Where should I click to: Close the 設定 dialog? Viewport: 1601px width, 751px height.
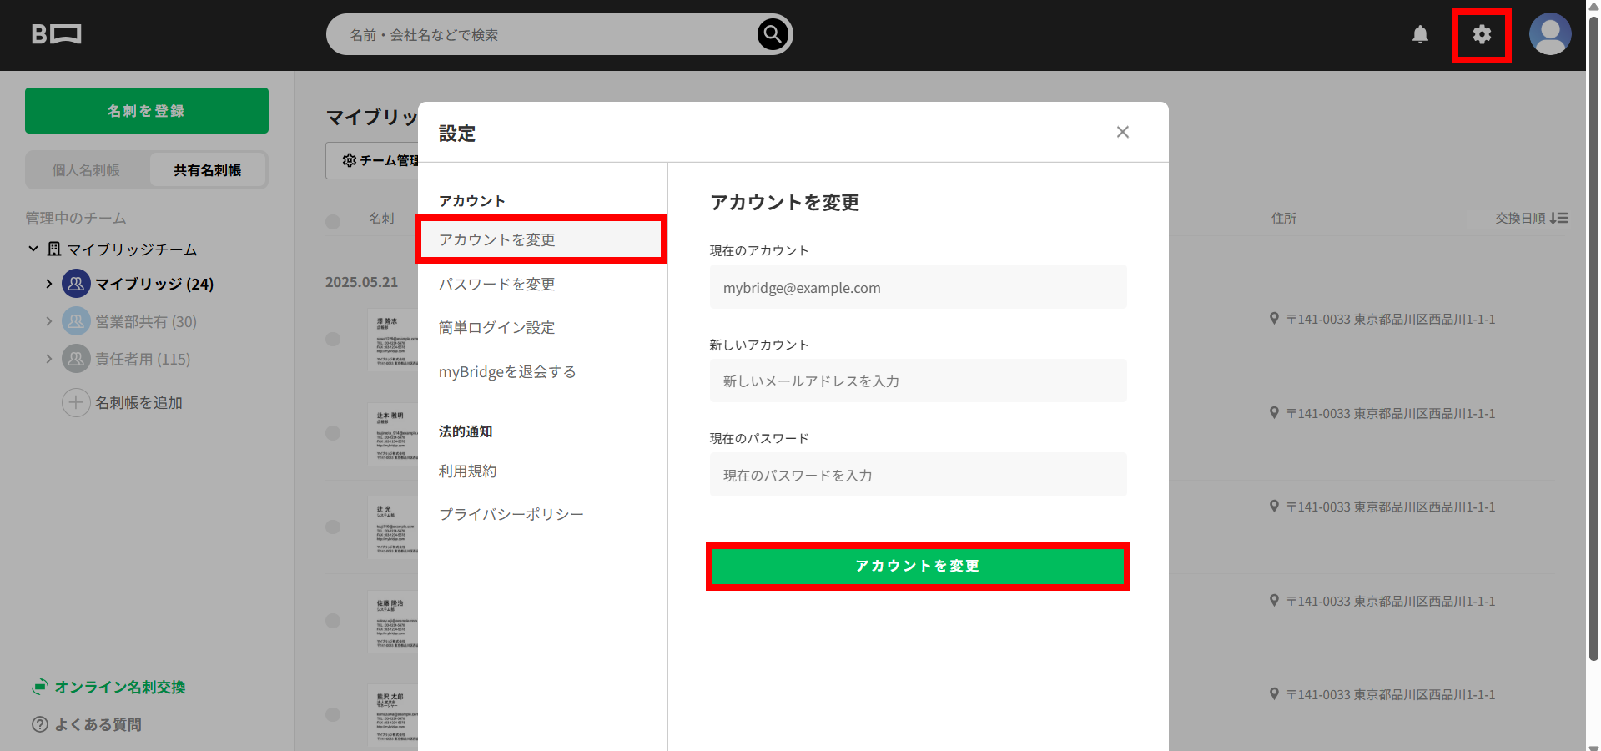[1123, 132]
